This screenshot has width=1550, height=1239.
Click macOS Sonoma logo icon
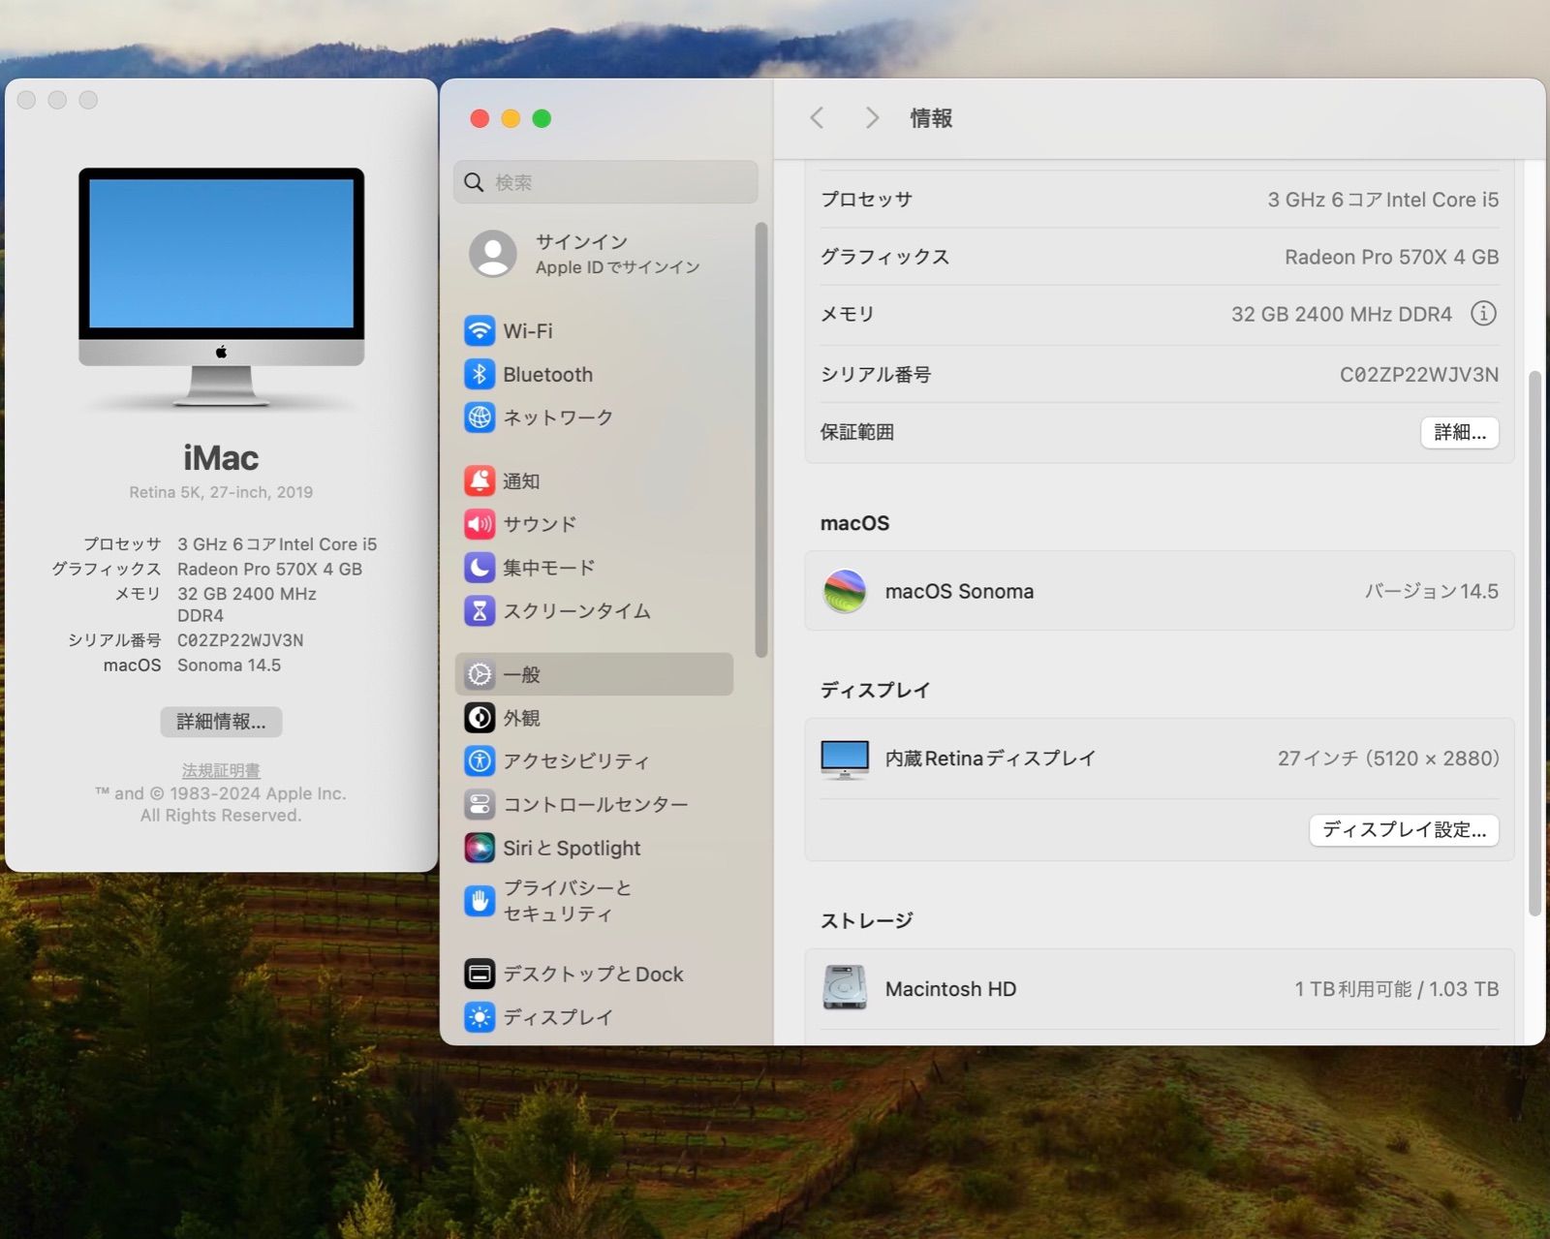coord(845,591)
